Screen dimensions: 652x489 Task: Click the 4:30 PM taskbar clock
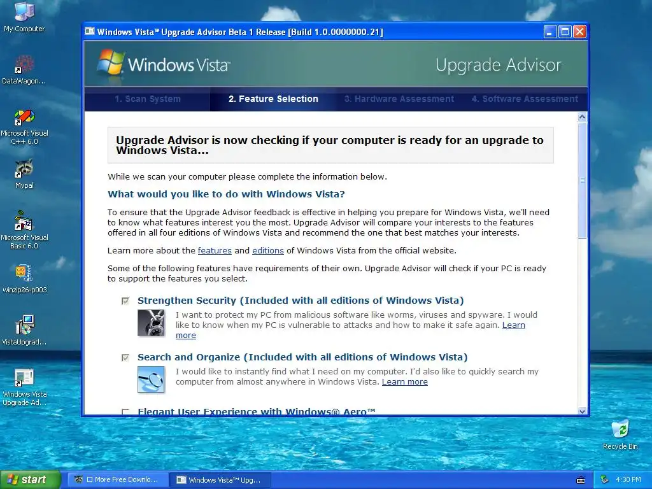click(628, 480)
